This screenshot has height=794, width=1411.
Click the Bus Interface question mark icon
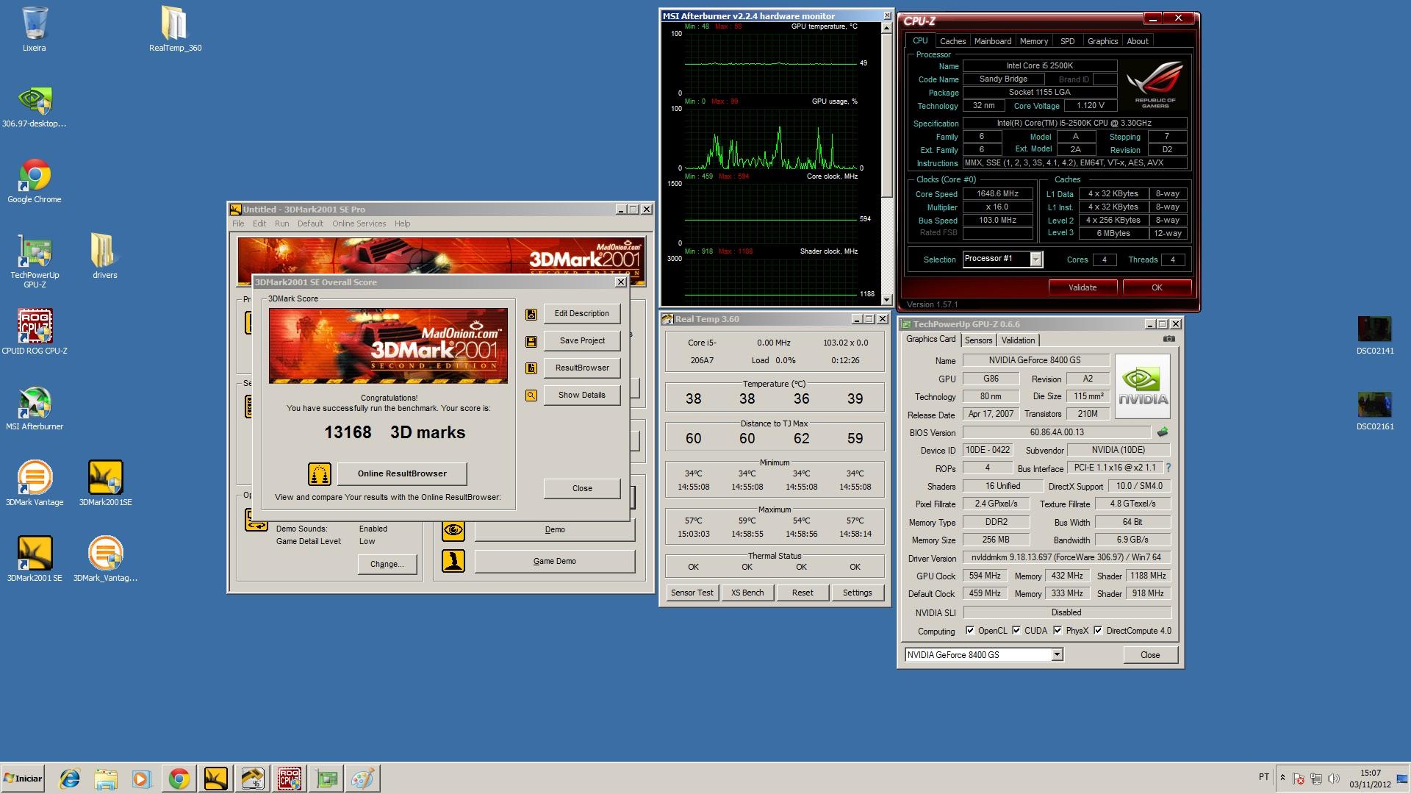pyautogui.click(x=1168, y=468)
